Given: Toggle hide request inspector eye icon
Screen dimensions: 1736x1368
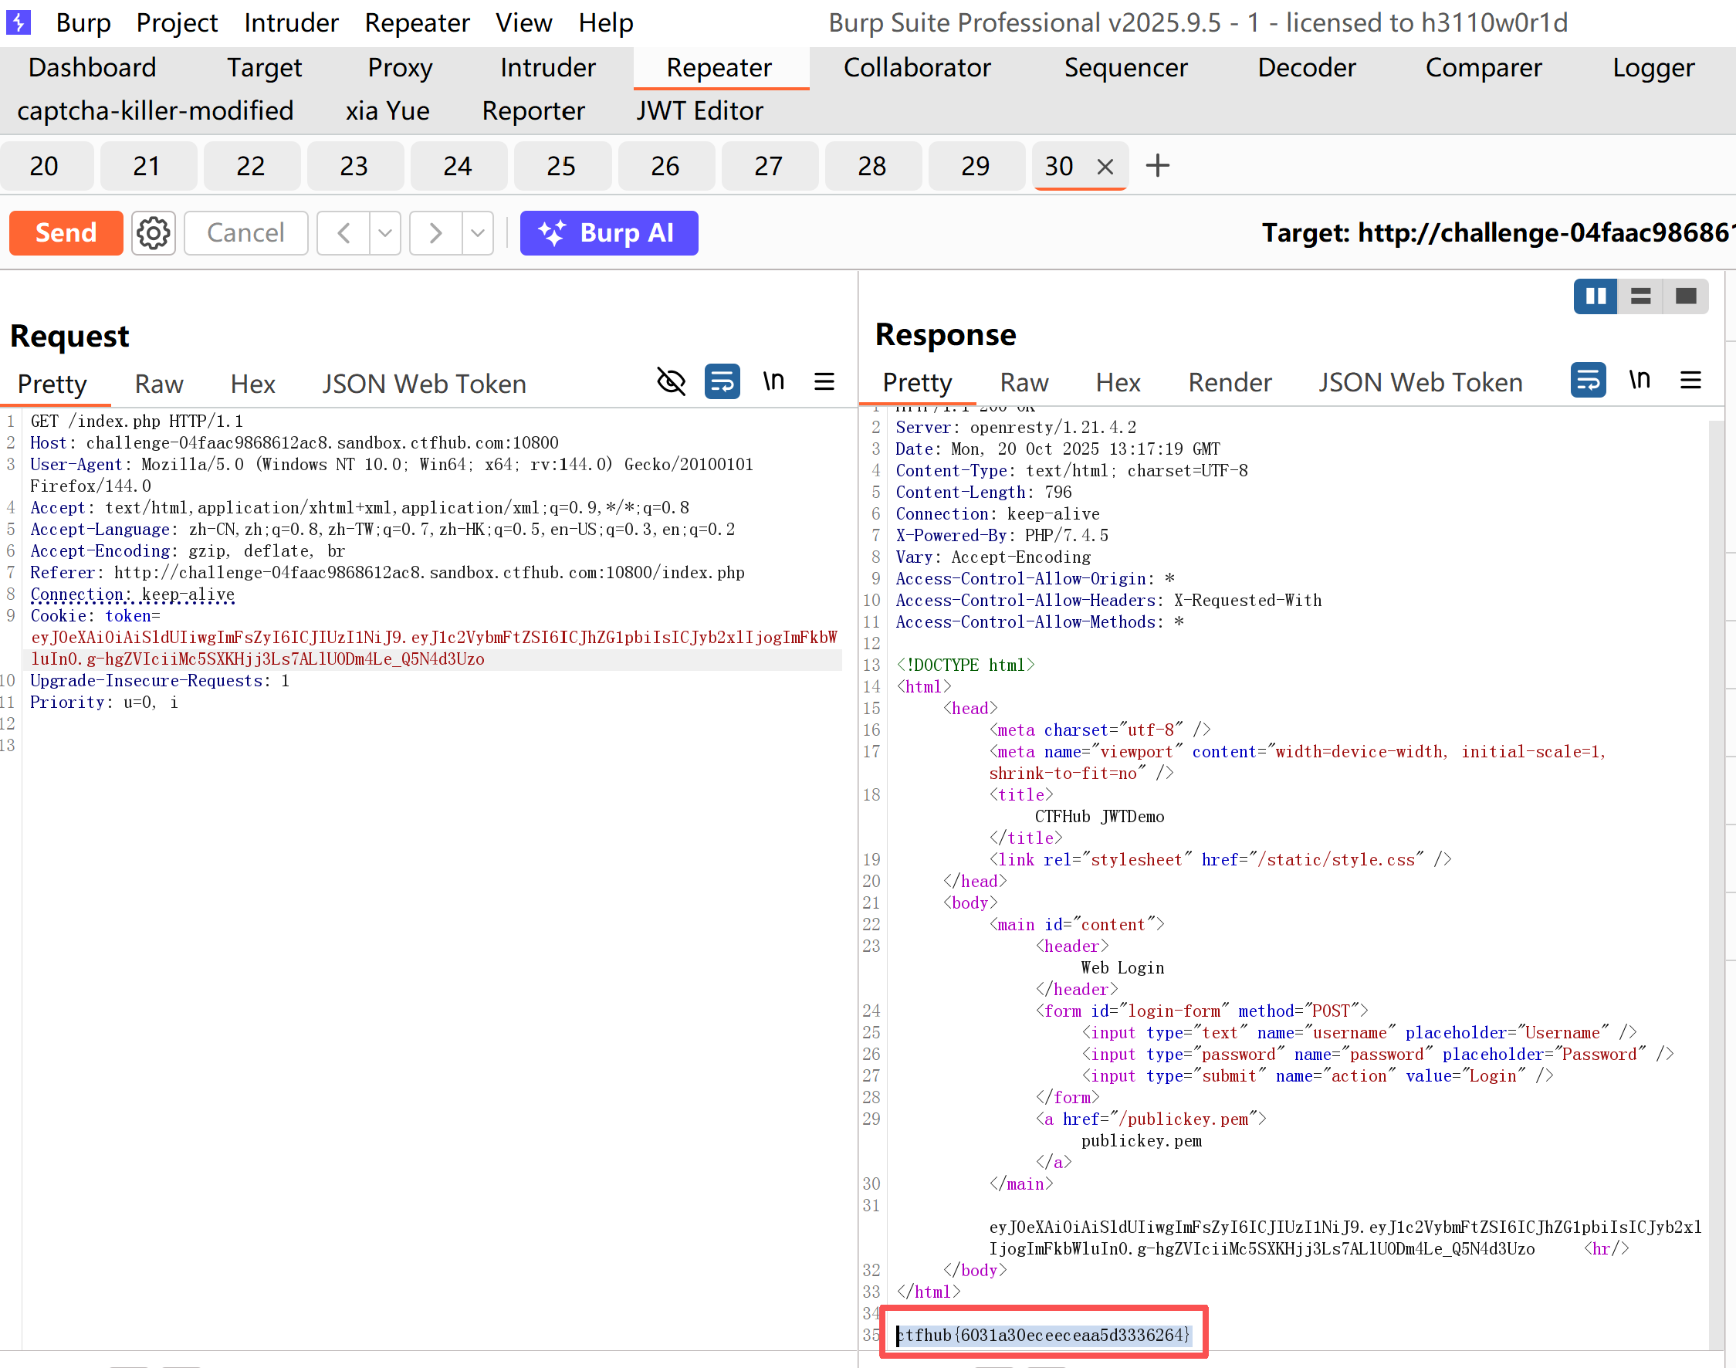Looking at the screenshot, I should [x=671, y=382].
